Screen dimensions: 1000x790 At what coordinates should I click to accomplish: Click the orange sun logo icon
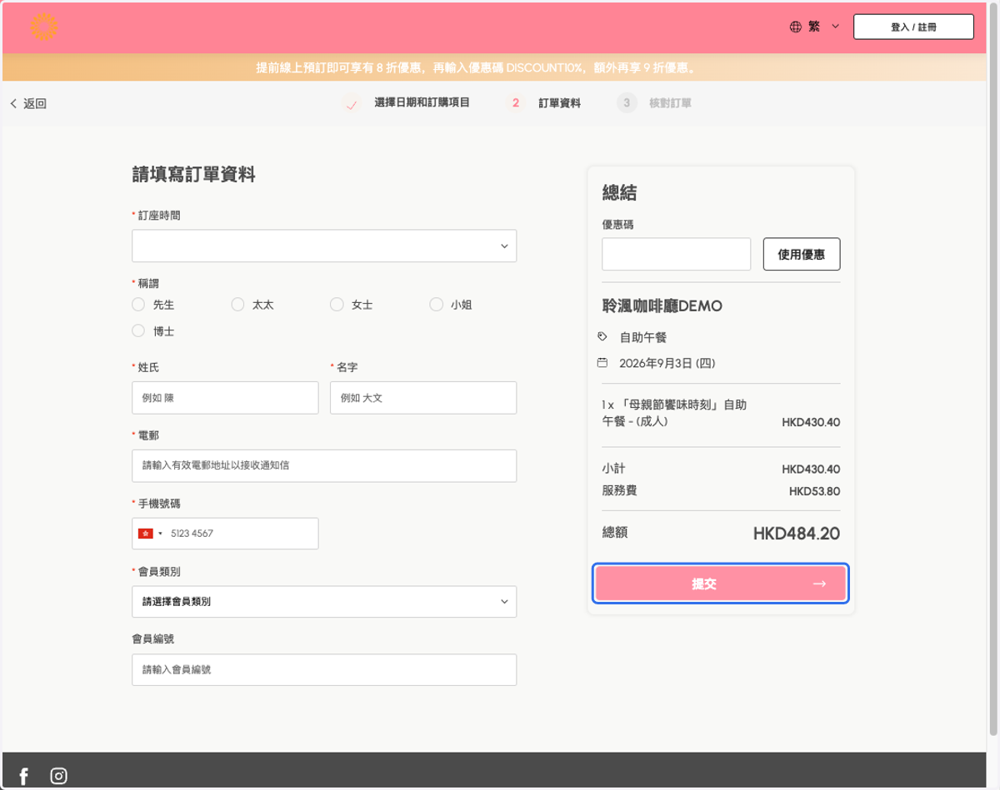point(44,27)
